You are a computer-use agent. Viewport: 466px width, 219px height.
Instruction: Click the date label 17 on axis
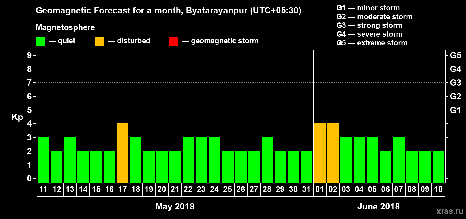click(x=123, y=189)
